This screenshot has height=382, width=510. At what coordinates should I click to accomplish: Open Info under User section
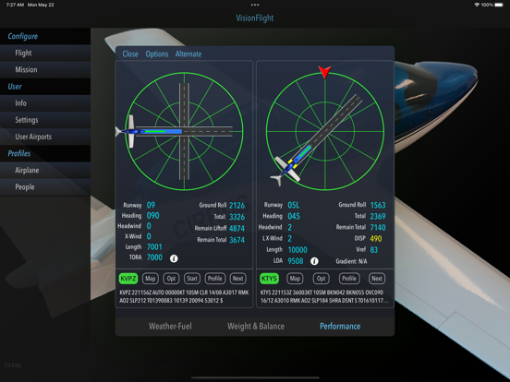(x=45, y=103)
